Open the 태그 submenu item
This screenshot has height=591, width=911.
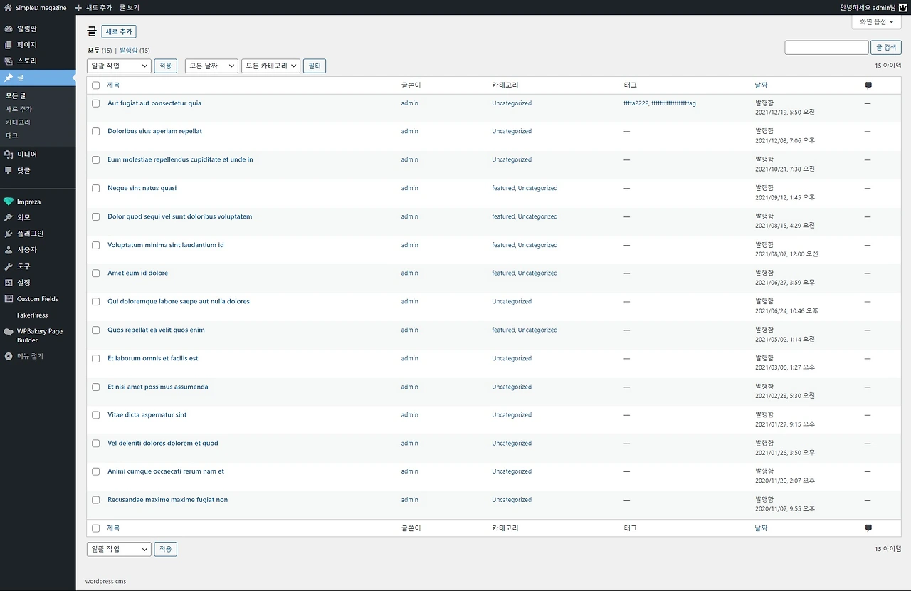[x=12, y=135]
